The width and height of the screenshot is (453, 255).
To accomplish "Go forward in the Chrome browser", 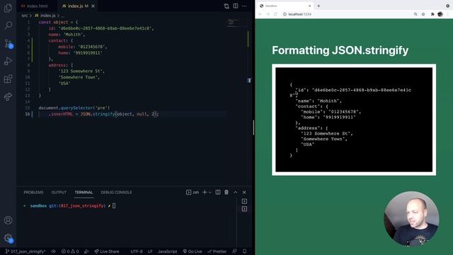I will click(268, 14).
